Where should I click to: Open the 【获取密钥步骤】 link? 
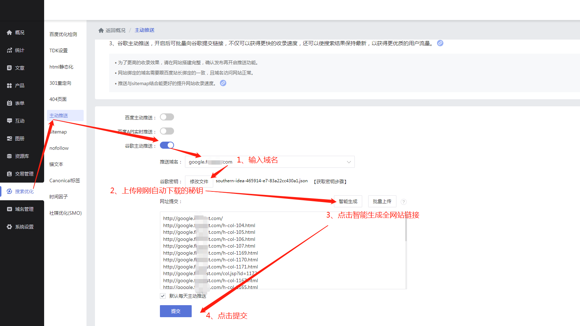pos(330,182)
